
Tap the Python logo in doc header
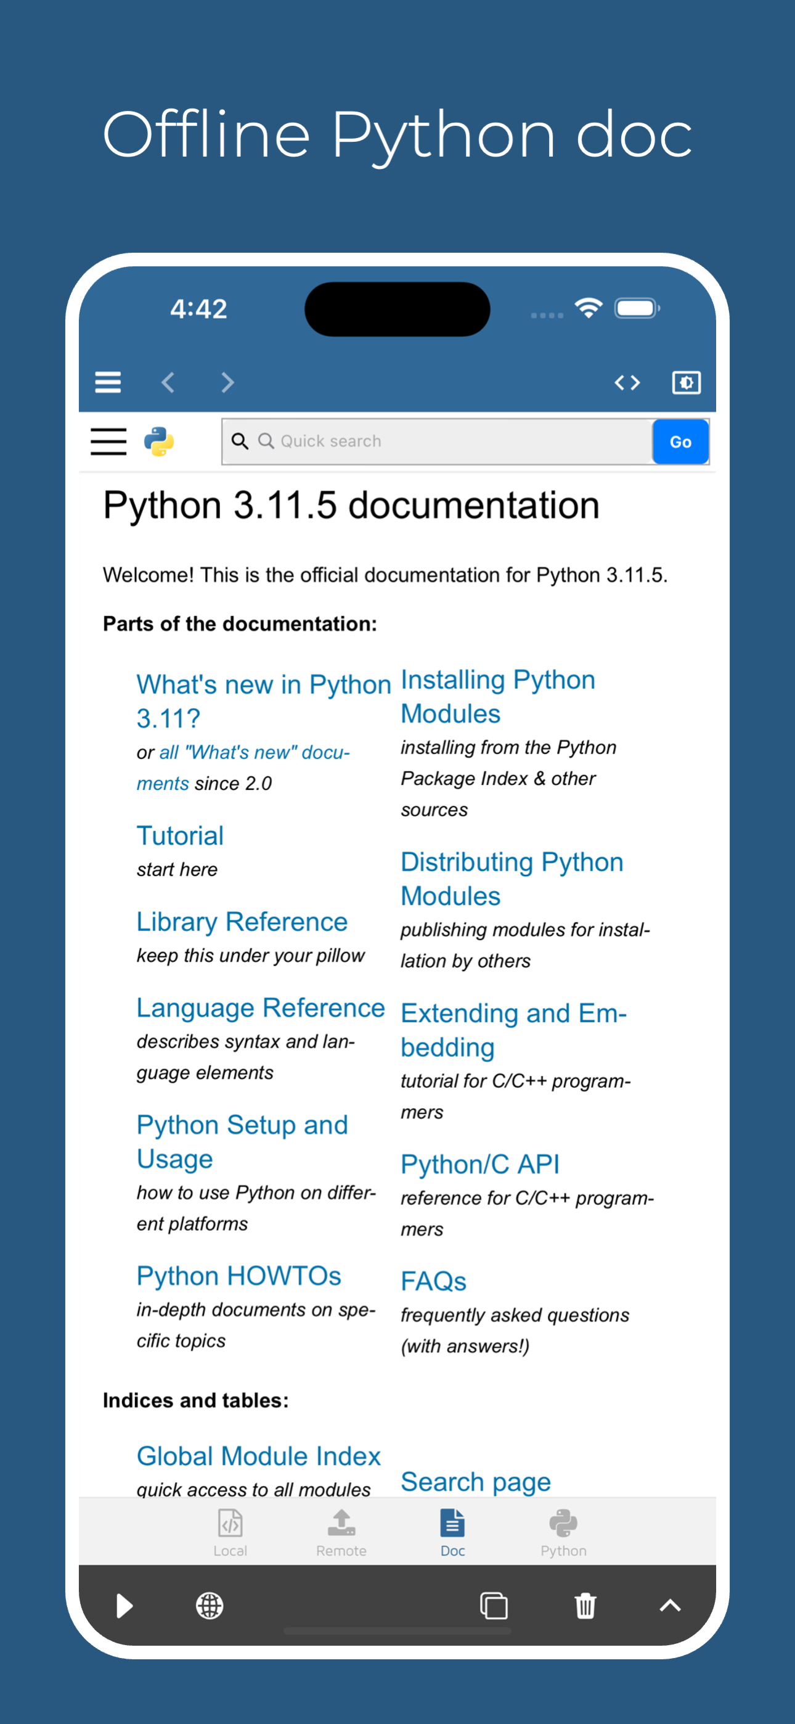[159, 441]
